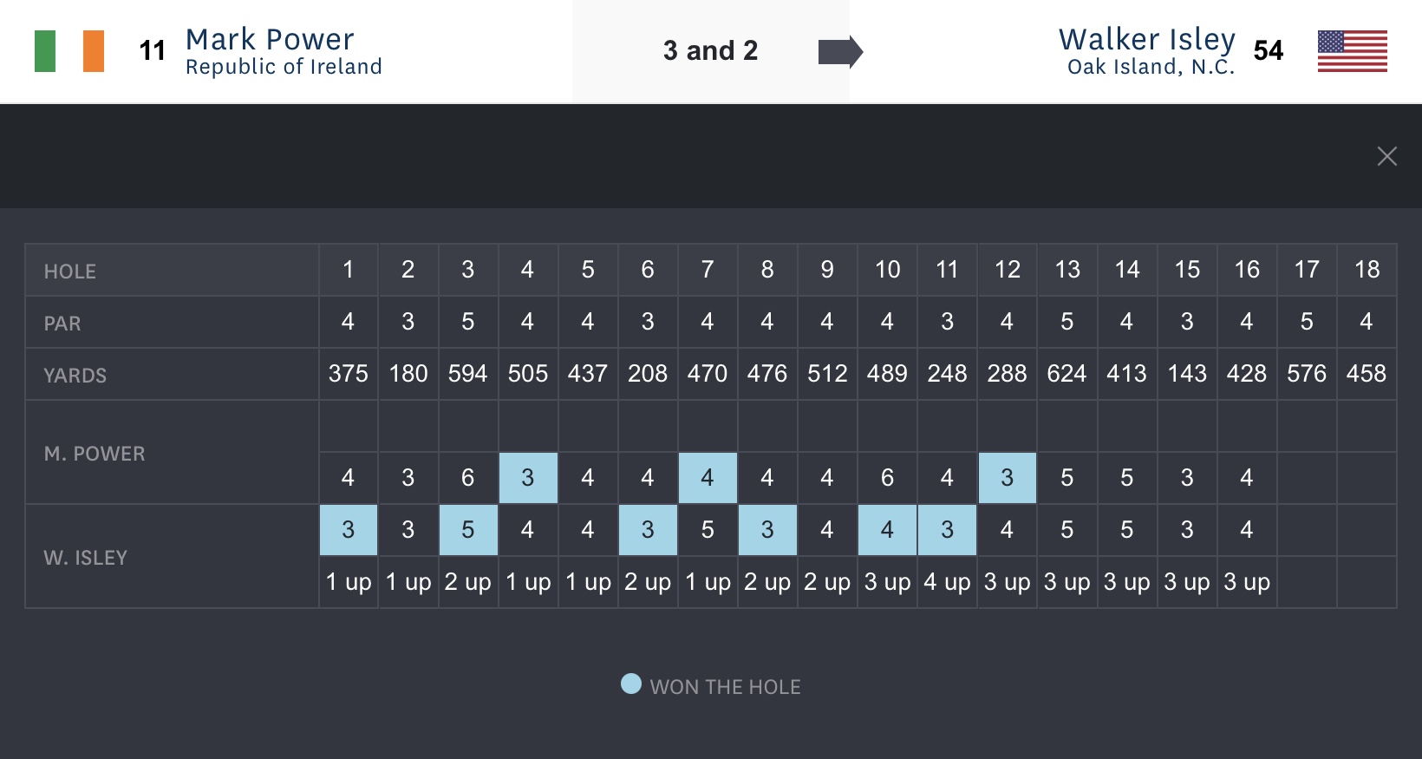Screen dimensions: 1422x759
Task: Click the 624 yards cell for hole 13
Action: 1066,374
